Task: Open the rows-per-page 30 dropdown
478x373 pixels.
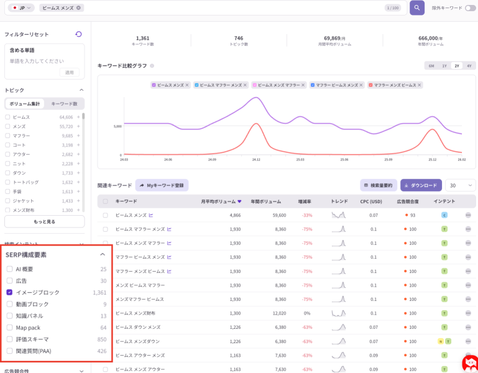Action: [x=461, y=185]
